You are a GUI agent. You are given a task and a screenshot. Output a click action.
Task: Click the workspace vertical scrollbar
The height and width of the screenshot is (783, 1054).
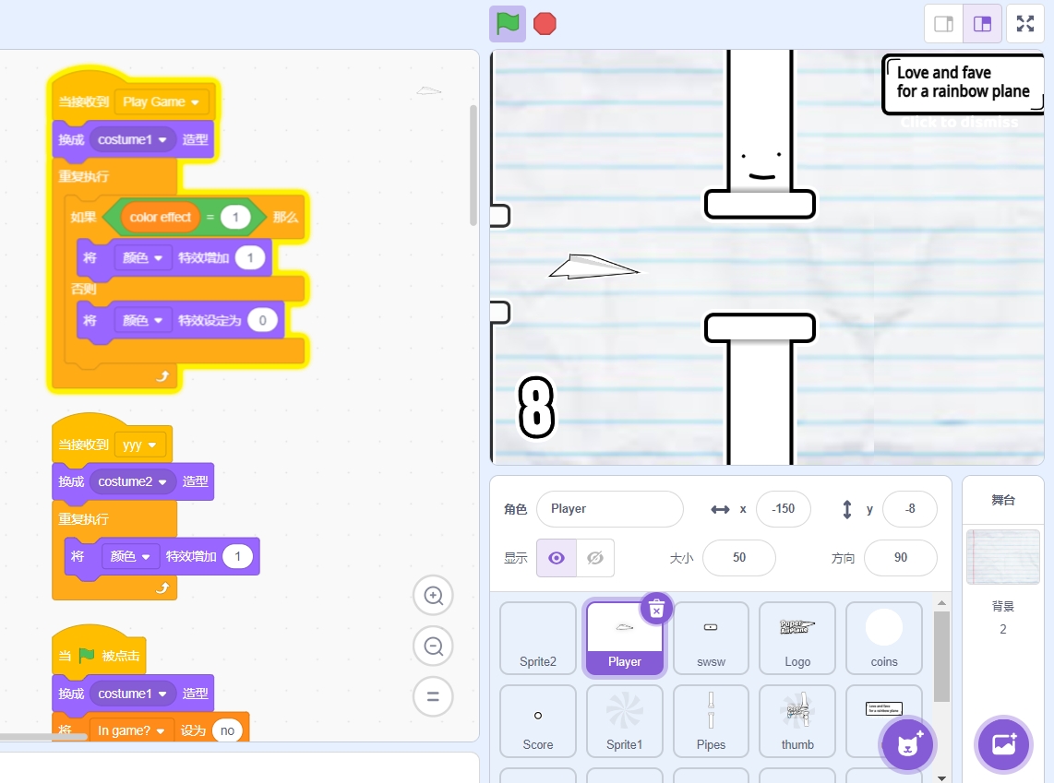point(473,164)
